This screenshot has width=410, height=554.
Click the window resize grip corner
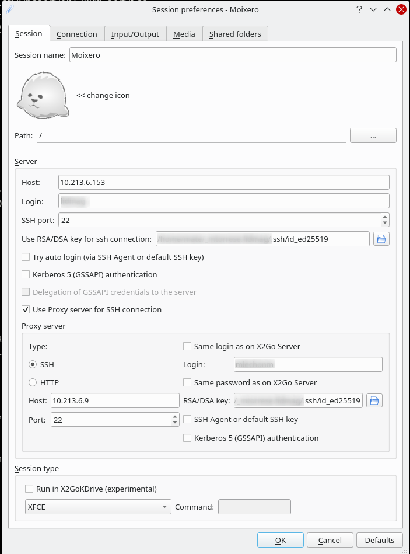(x=406, y=550)
